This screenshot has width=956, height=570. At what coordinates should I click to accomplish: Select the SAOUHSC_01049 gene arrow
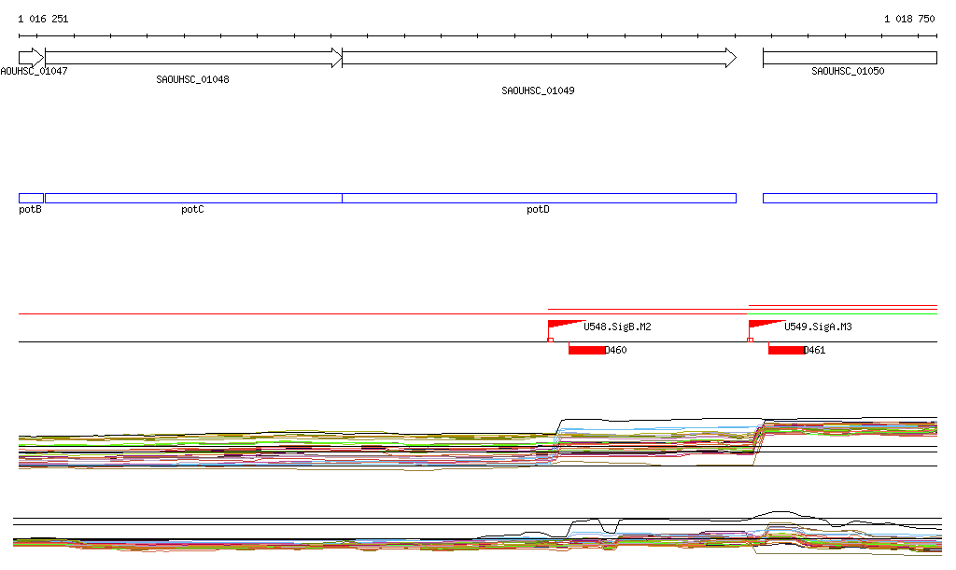(x=539, y=58)
